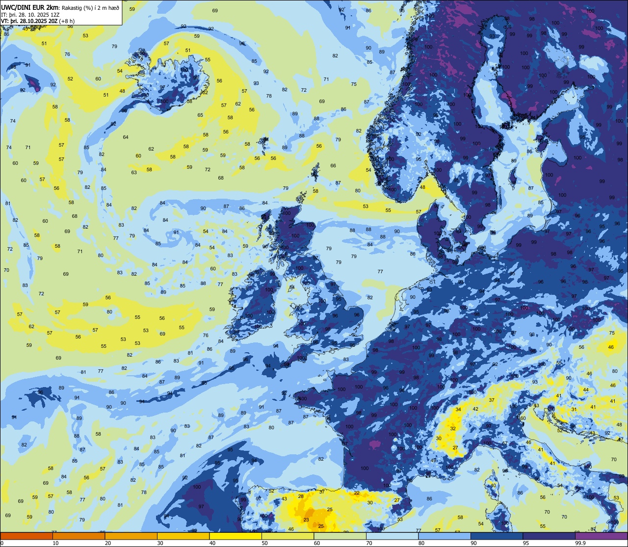Click the 'VT: þri. 28.10.2025 20Z (+8 h)' line

click(x=38, y=21)
